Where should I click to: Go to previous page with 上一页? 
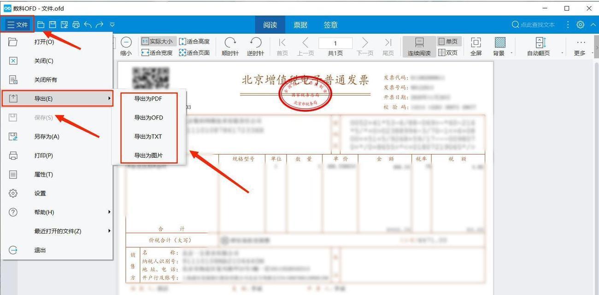(x=305, y=47)
